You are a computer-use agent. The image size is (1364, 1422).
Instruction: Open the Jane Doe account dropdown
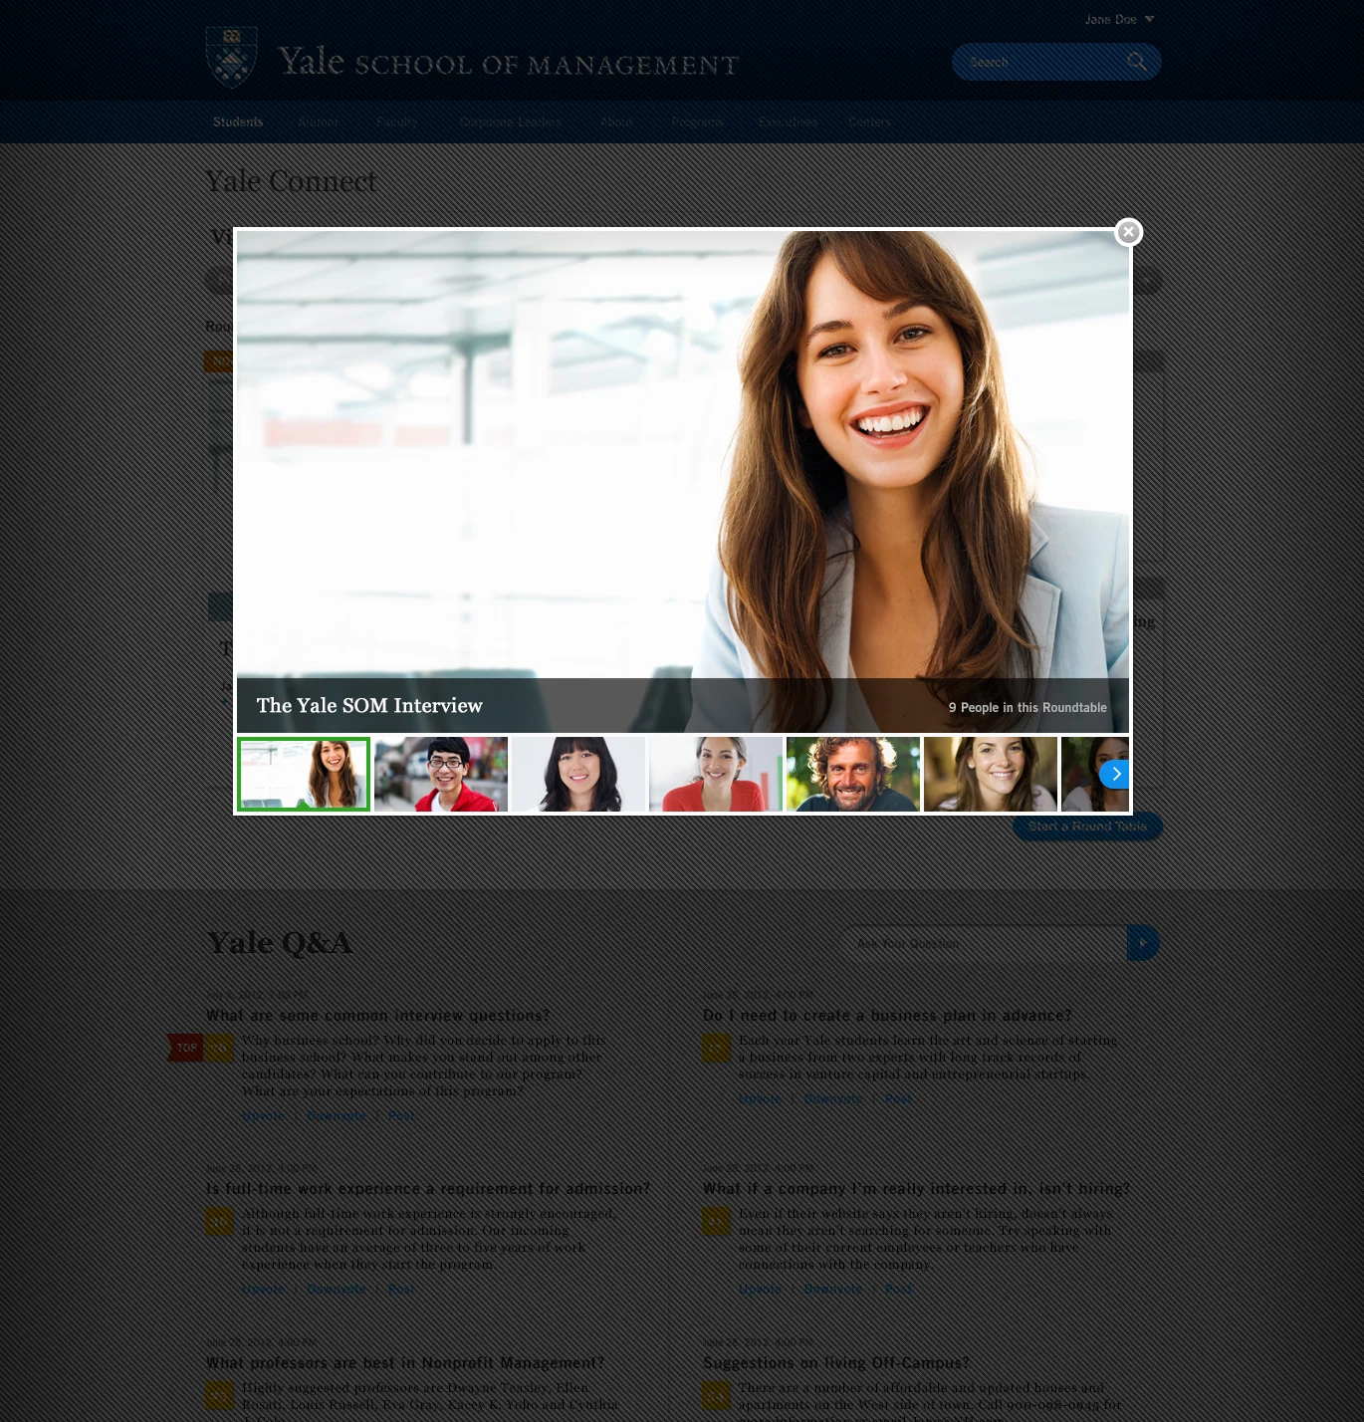[x=1120, y=19]
